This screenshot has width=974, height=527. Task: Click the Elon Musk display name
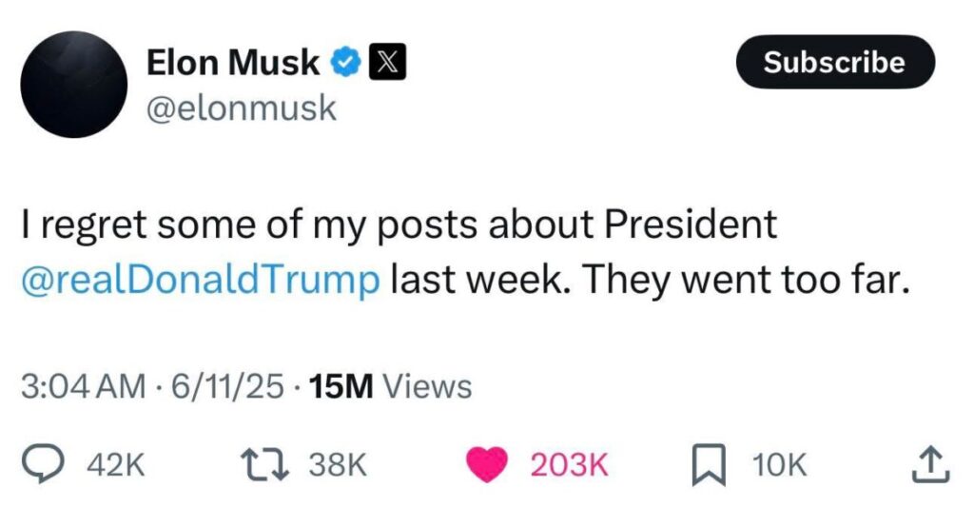pyautogui.click(x=233, y=63)
